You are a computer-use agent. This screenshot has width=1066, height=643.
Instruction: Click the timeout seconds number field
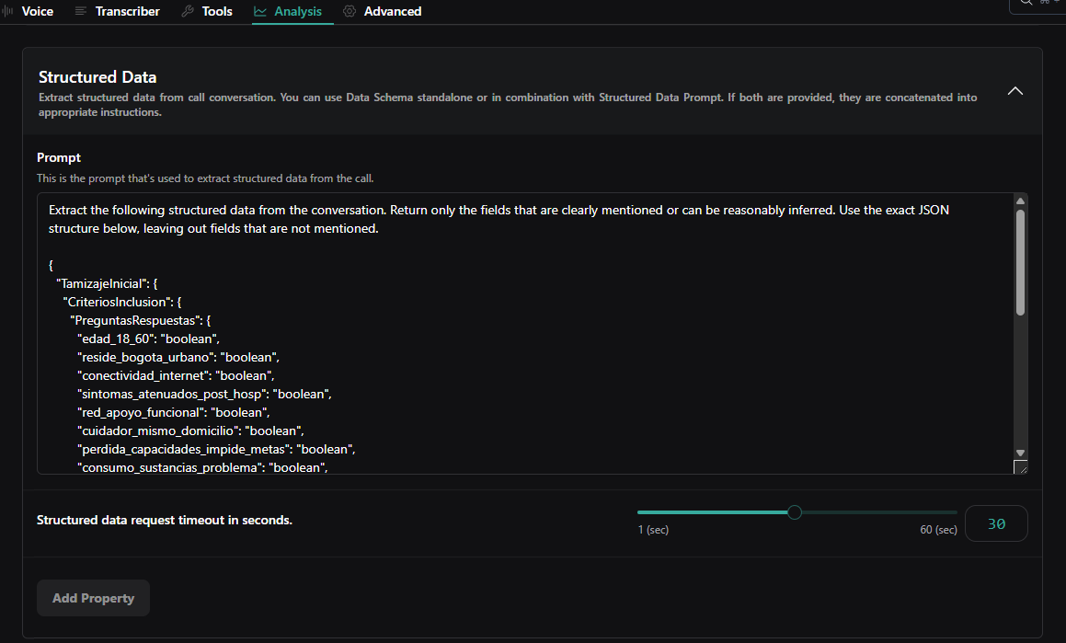(996, 523)
